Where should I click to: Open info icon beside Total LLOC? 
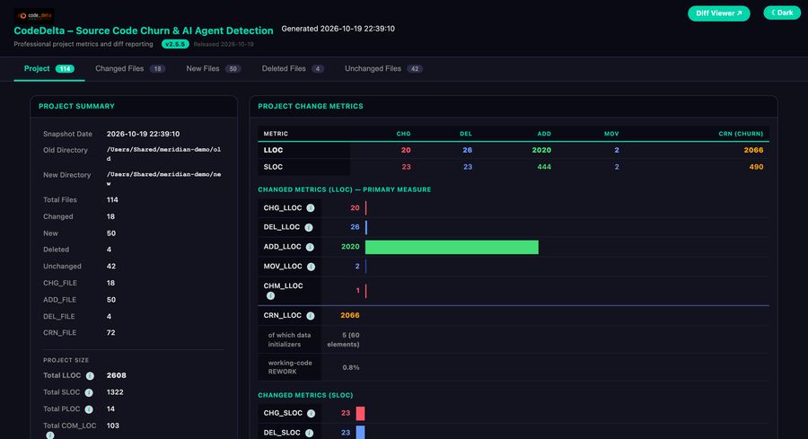pyautogui.click(x=90, y=375)
